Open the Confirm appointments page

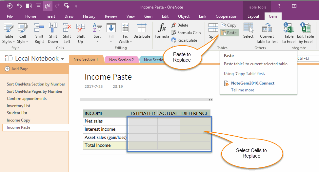coord(27,99)
